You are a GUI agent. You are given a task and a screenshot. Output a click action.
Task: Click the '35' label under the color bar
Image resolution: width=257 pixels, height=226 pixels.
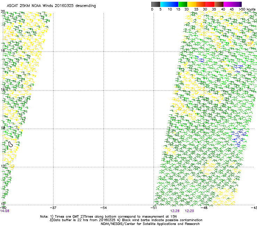point(214,9)
